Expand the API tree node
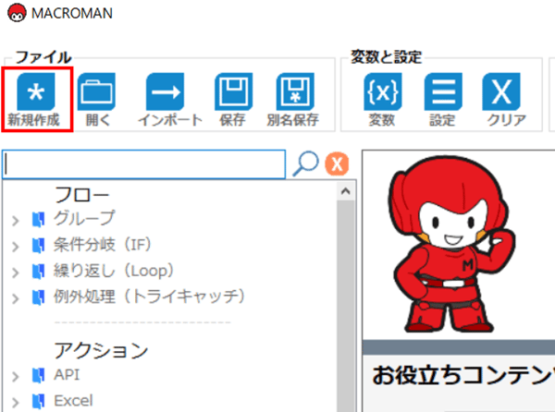 15,377
